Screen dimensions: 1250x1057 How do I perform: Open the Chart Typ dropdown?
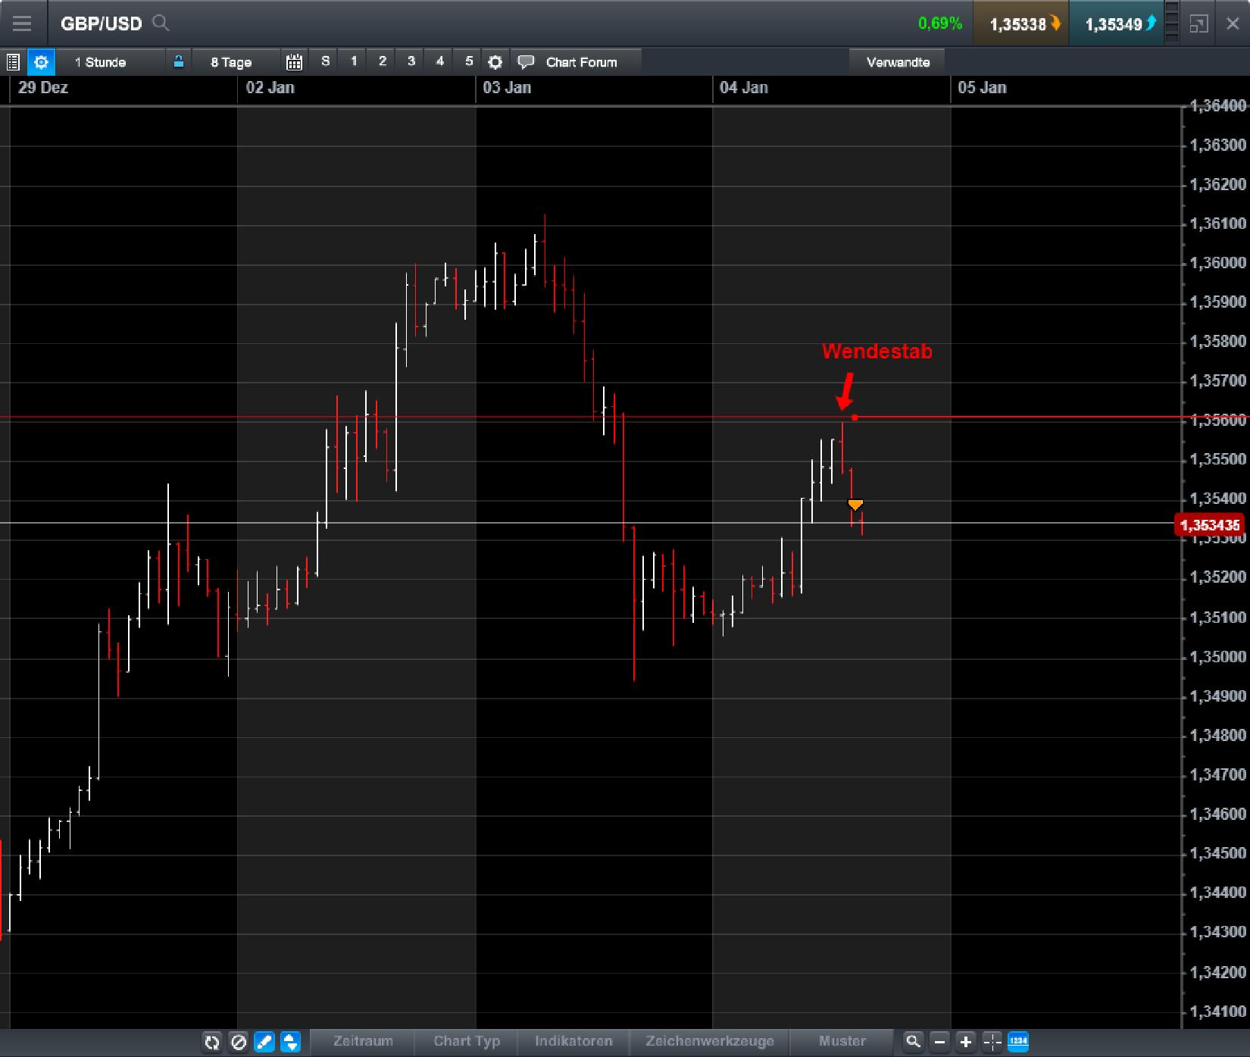(466, 1041)
